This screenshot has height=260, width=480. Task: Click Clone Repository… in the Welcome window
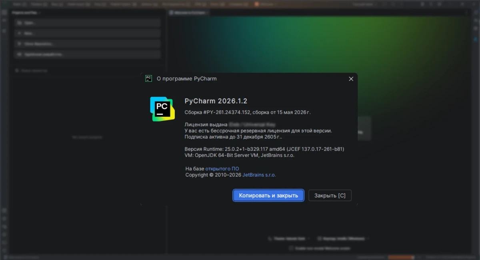coord(87,44)
